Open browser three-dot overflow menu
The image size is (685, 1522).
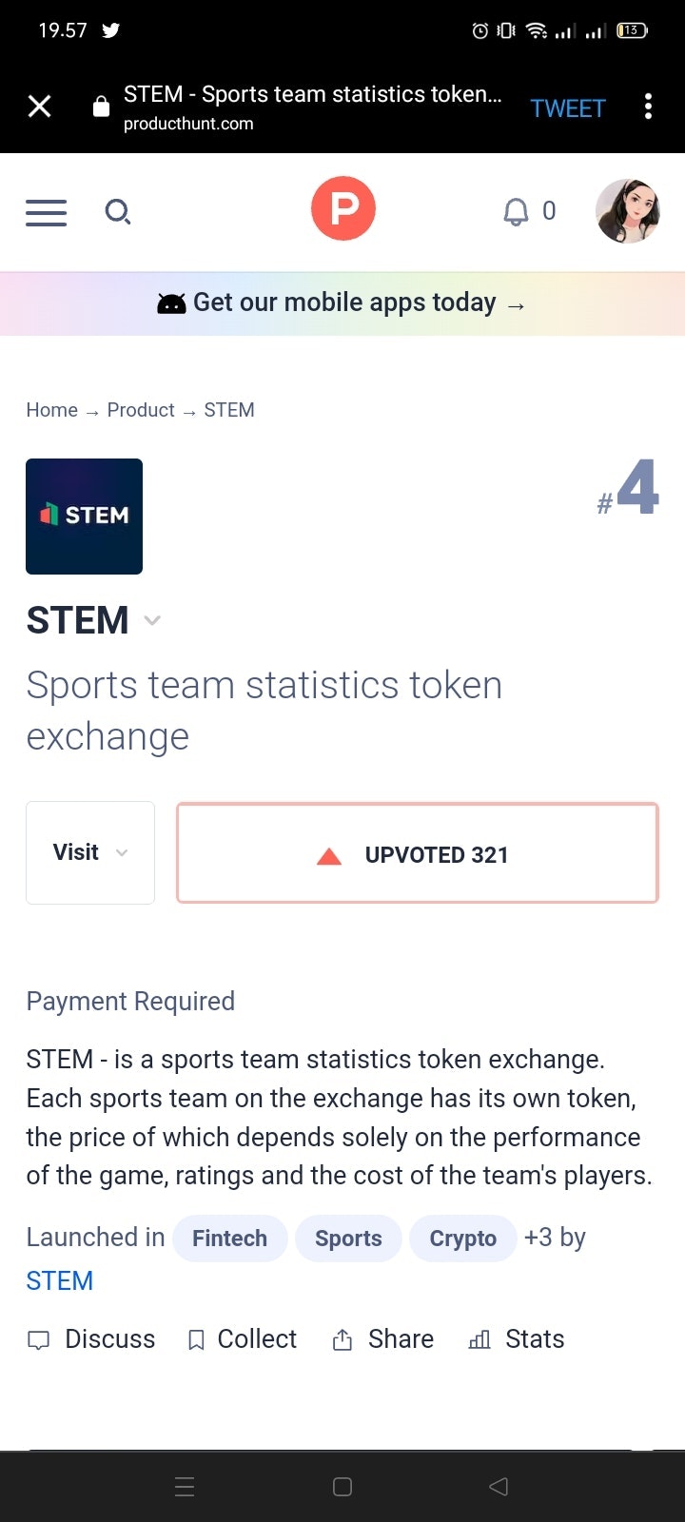tap(648, 107)
